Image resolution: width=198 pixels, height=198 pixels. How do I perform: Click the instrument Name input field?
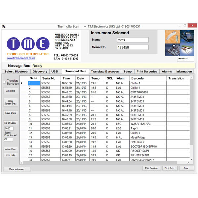coord(133,40)
